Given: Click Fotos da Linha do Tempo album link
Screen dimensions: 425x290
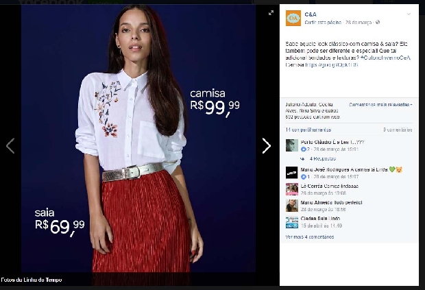Looking at the screenshot, I should [x=32, y=280].
